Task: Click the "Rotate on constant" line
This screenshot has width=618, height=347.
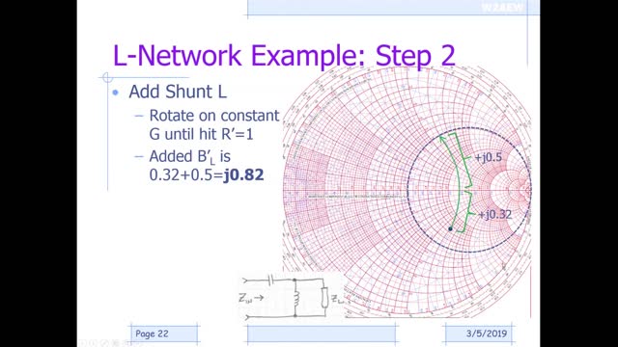Action: click(x=214, y=116)
